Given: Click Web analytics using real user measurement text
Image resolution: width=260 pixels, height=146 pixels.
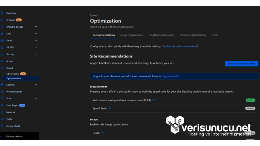Looking at the screenshot, I should point(122,100).
